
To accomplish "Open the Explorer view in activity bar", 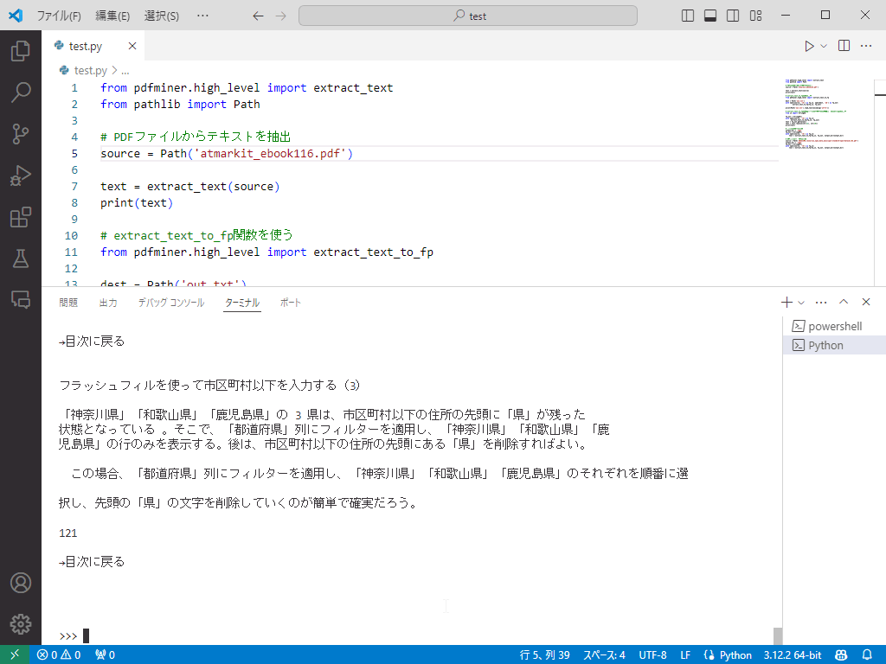I will click(20, 52).
